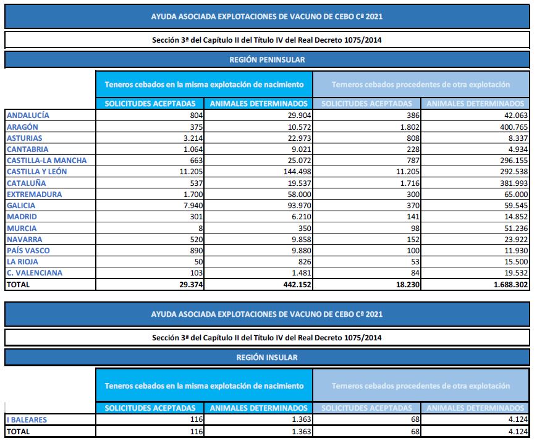Click the "C. VALENCIANA" row label

(x=35, y=273)
